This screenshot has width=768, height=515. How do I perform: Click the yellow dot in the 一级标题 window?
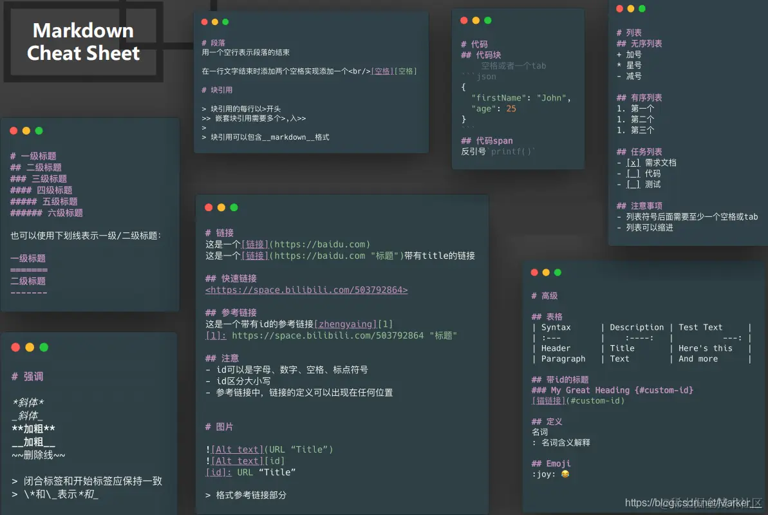coord(26,130)
